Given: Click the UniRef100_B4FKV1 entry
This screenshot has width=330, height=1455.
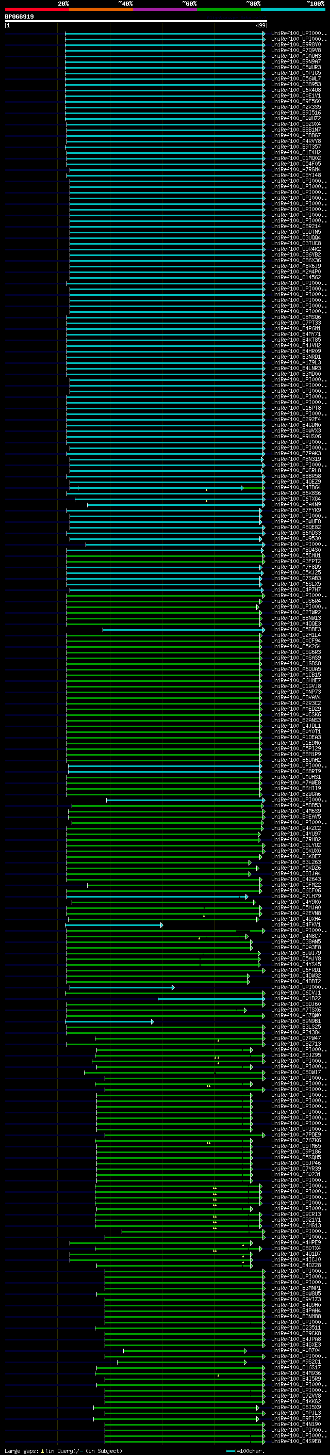Looking at the screenshot, I should point(295,924).
